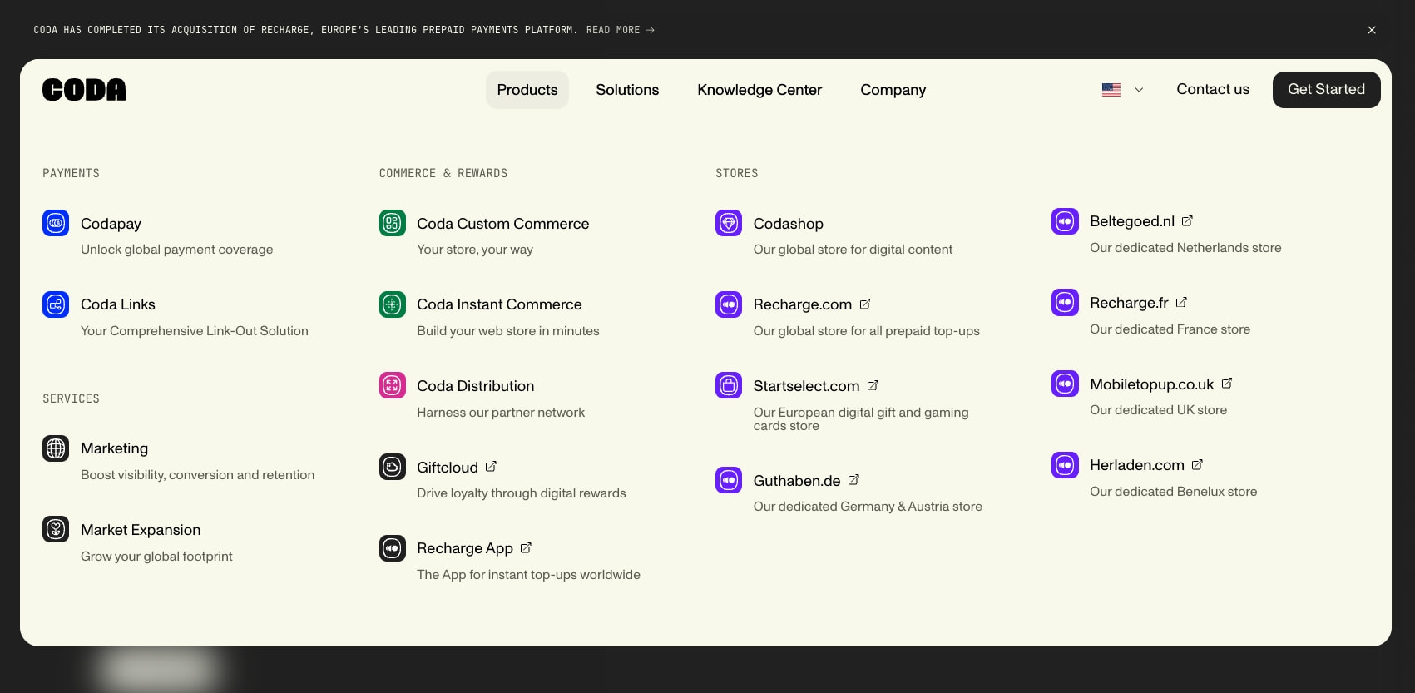Click 'Our dedicated Germany & Austria store'

point(868,507)
